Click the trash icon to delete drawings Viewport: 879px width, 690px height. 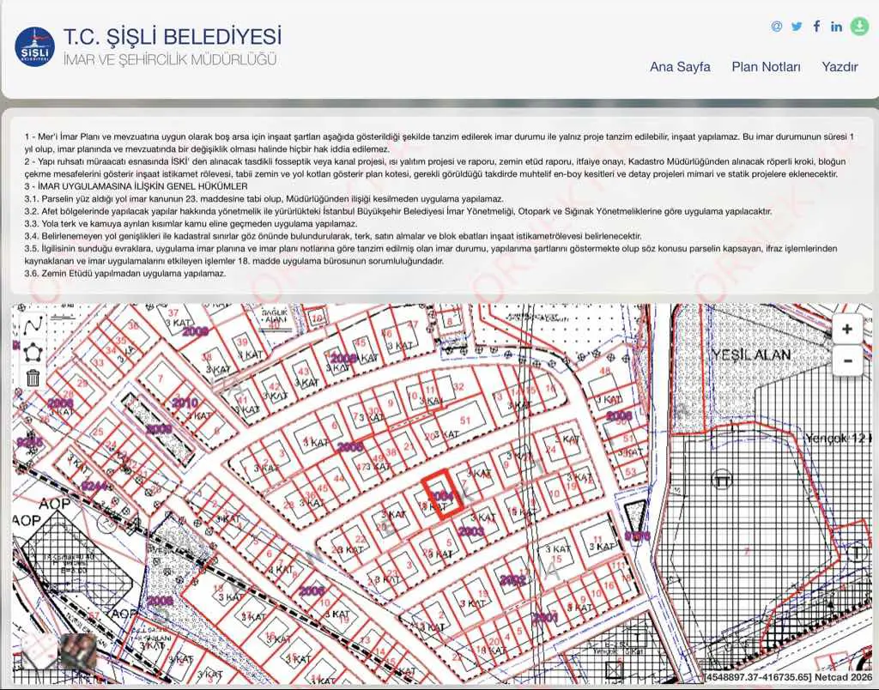click(x=33, y=378)
